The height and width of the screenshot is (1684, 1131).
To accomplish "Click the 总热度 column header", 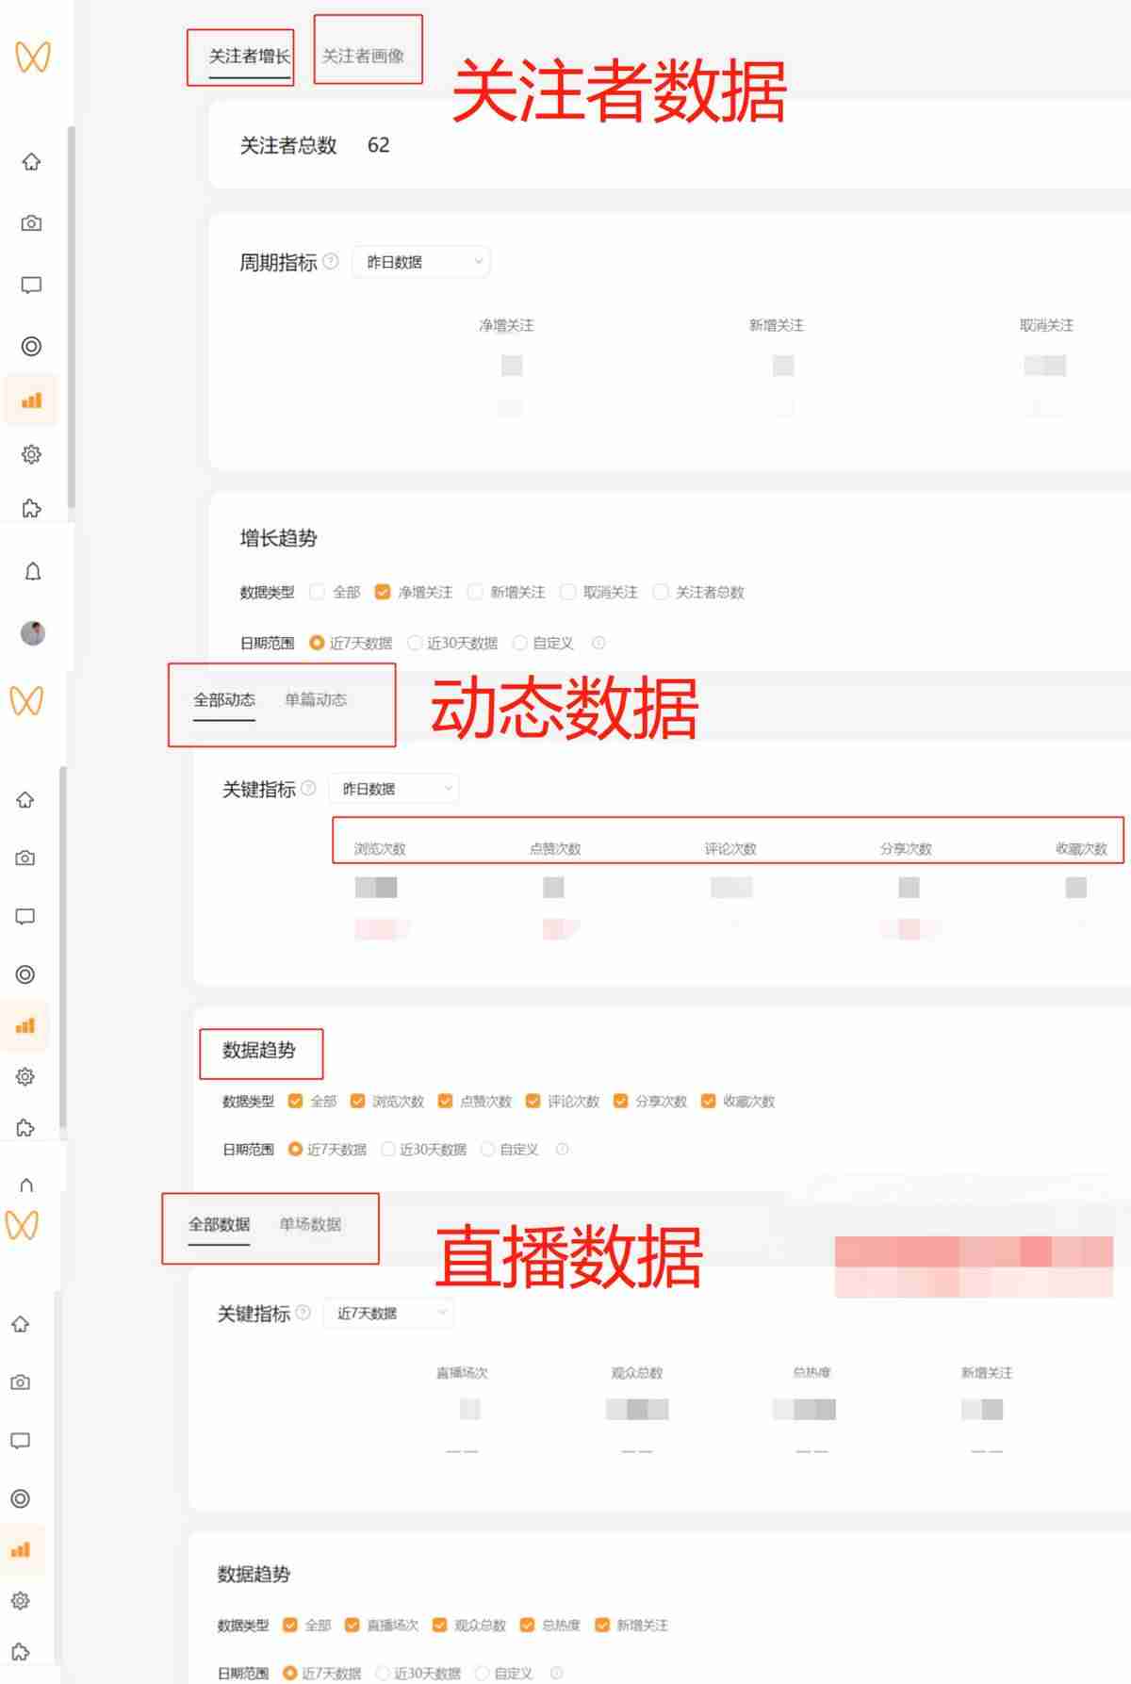I will tap(811, 1372).
